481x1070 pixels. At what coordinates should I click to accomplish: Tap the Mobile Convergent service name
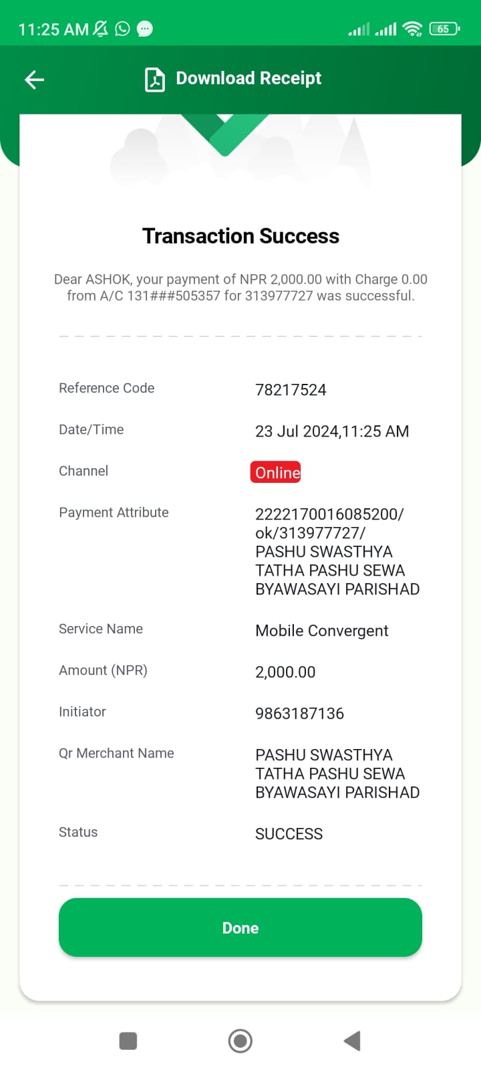tap(322, 631)
